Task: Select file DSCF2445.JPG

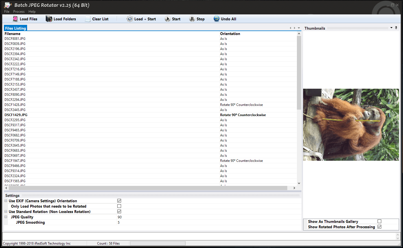Action: coord(15,110)
